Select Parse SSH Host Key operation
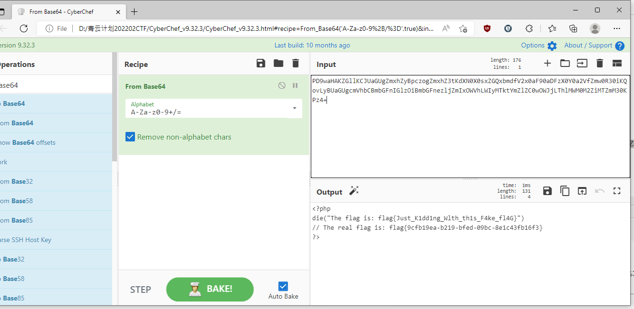Image resolution: width=634 pixels, height=309 pixels. 56,240
